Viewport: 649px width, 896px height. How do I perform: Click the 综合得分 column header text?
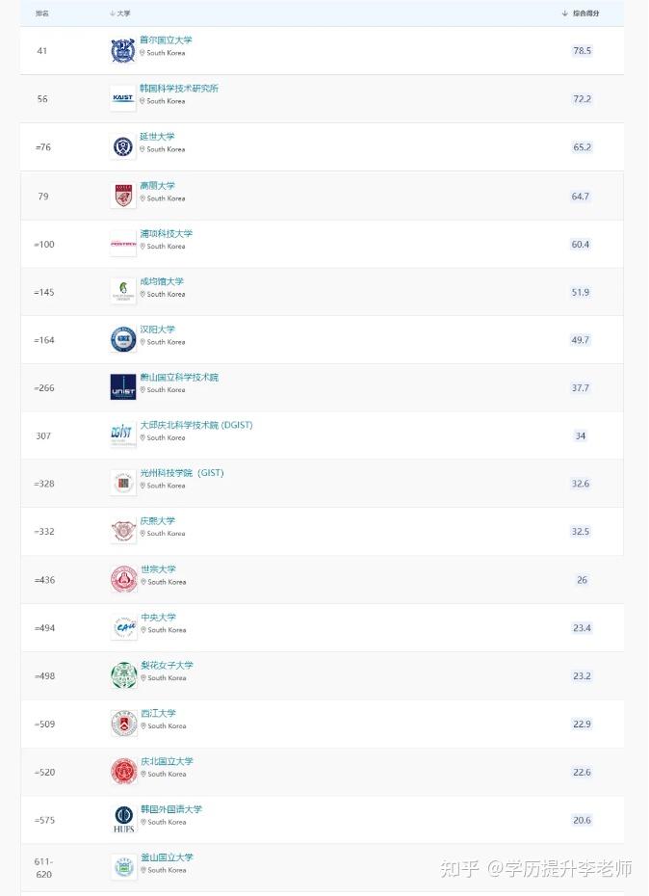(585, 13)
